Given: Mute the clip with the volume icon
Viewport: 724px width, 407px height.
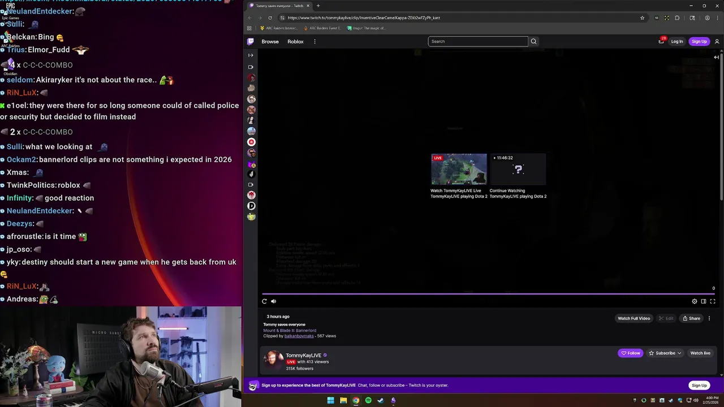Looking at the screenshot, I should click(x=274, y=301).
